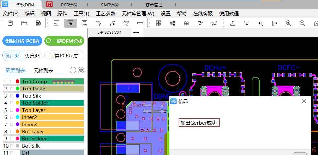Open the Ohm impedance calculator
The image size is (318, 155).
(x=186, y=23)
